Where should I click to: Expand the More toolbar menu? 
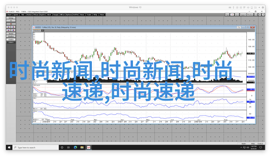coord(102,15)
